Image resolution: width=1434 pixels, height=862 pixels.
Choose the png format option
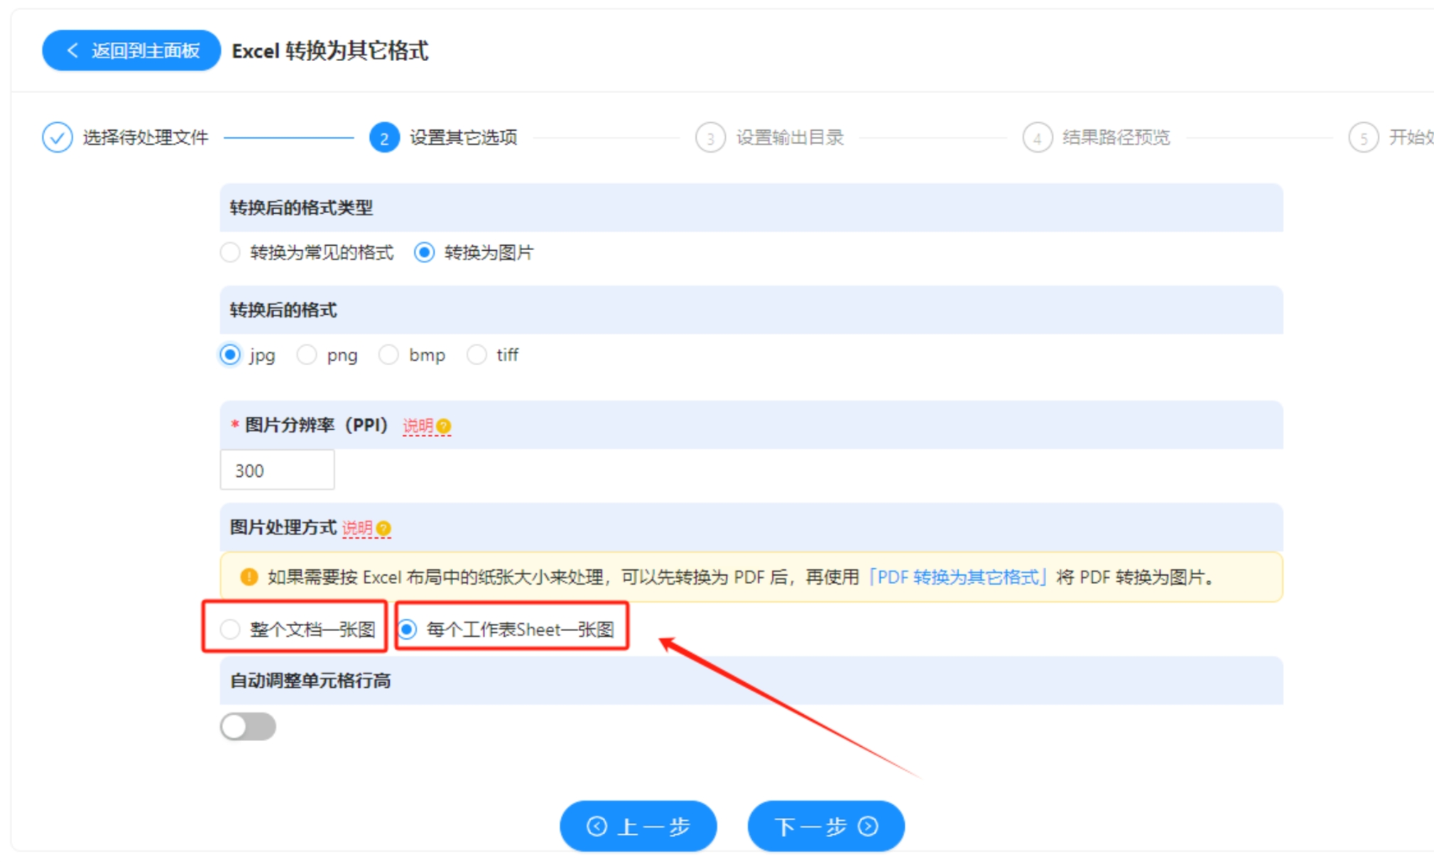[307, 355]
